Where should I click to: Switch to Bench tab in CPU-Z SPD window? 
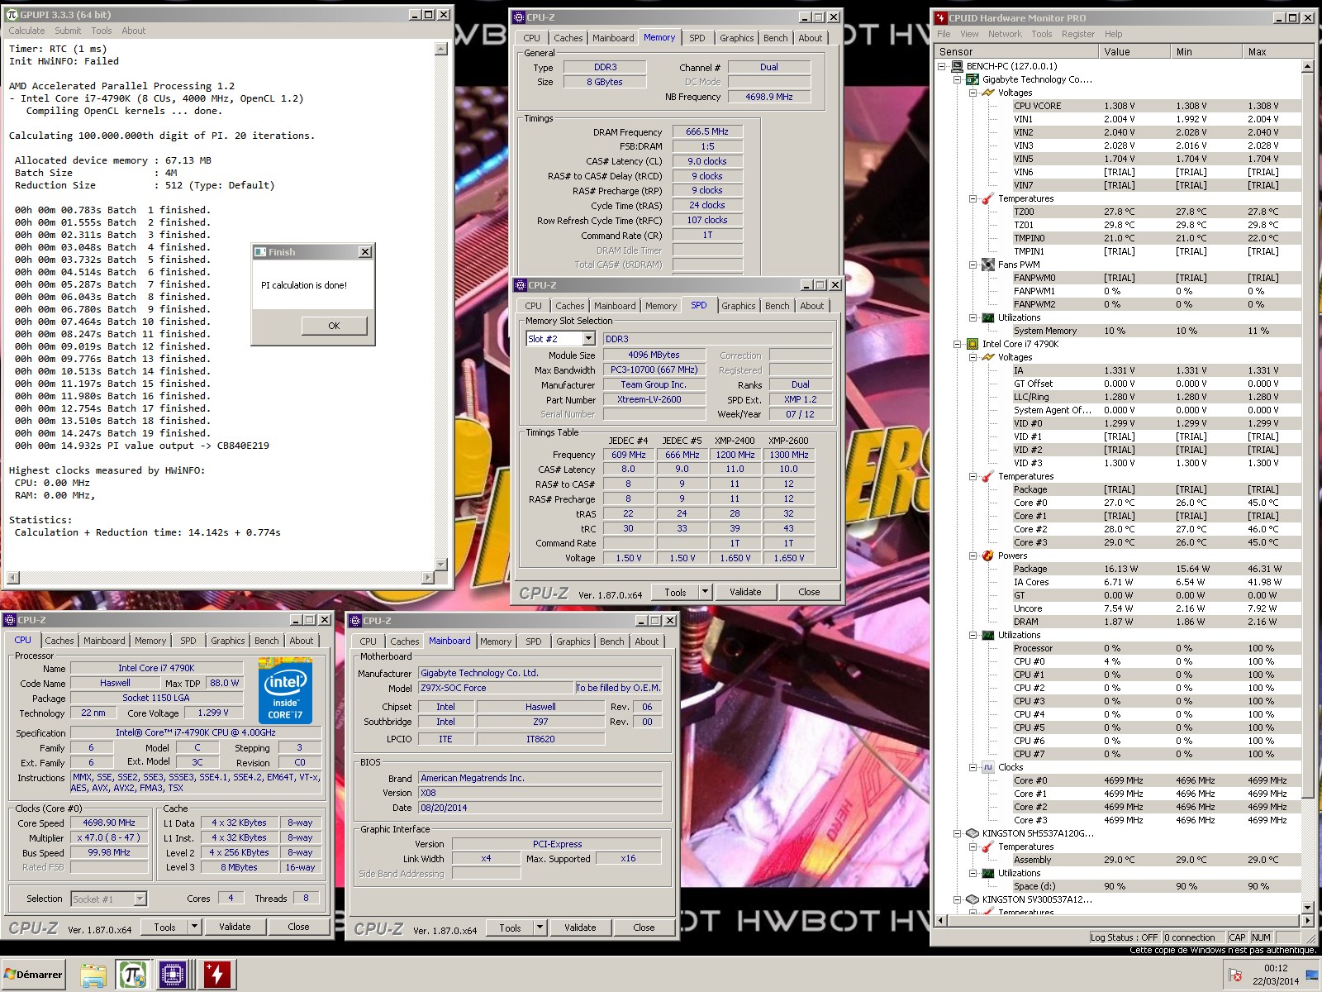click(x=778, y=306)
